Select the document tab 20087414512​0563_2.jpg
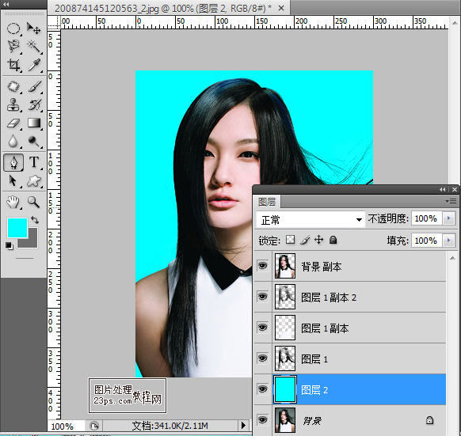Image resolution: width=461 pixels, height=436 pixels. point(163,8)
